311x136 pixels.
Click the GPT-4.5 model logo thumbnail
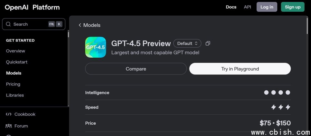(96, 47)
